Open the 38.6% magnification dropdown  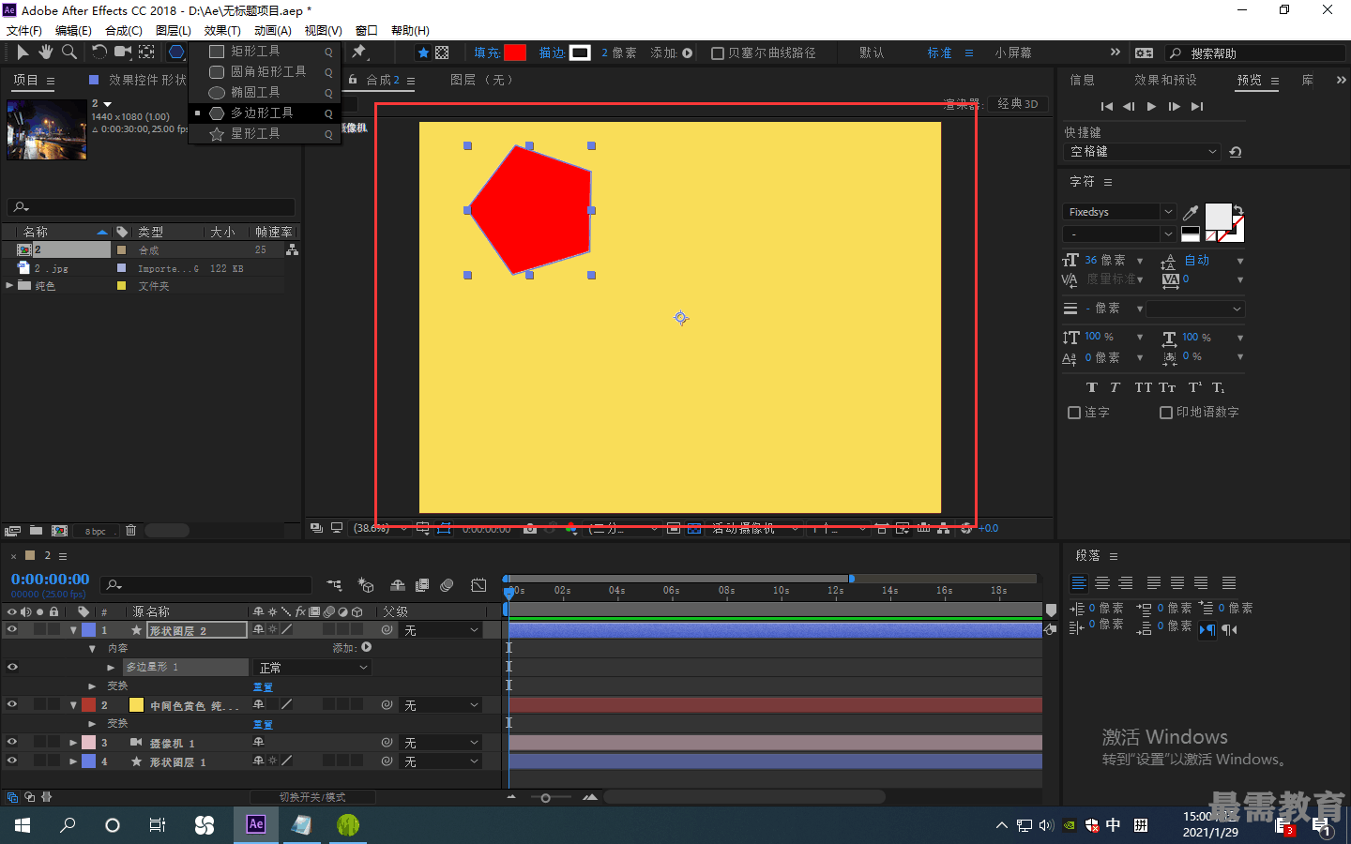(x=380, y=529)
